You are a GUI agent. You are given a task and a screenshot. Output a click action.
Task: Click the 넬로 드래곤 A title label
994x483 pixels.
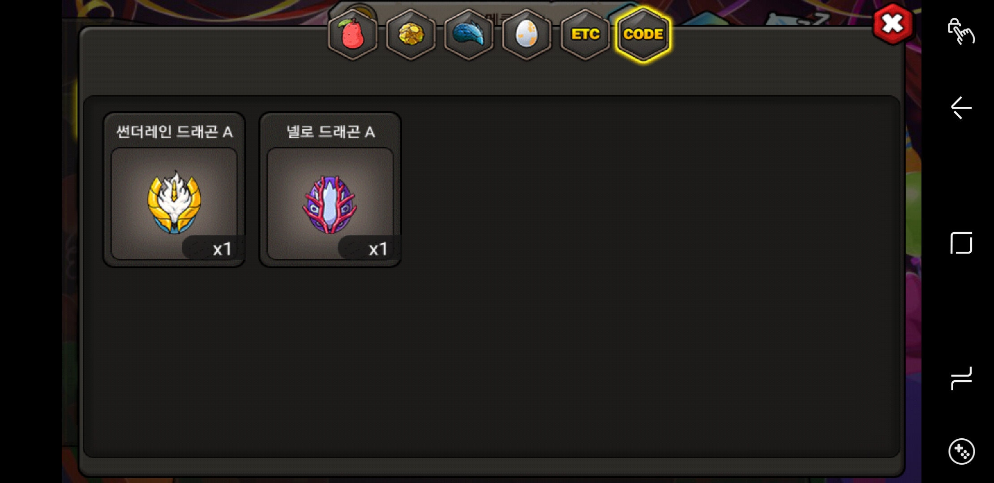[330, 132]
